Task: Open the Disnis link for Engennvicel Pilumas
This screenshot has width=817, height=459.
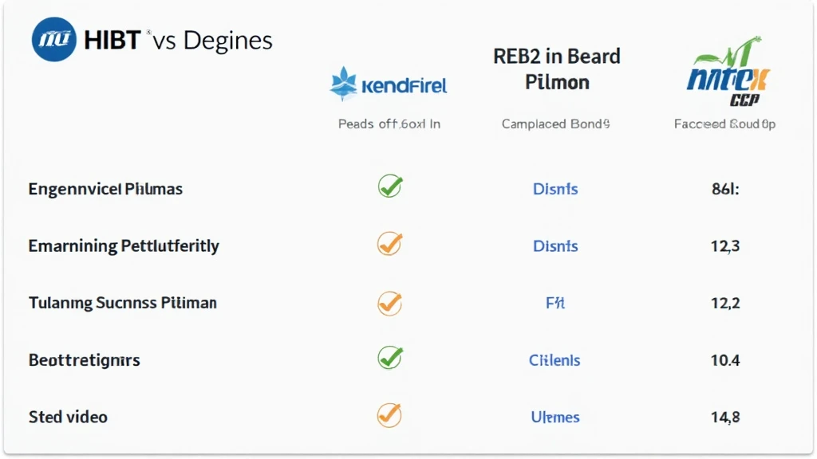Action: 555,189
